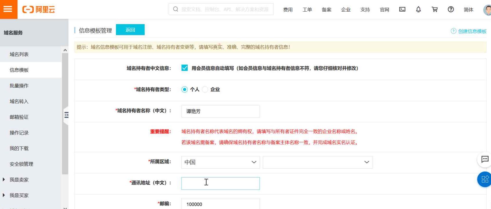The width and height of the screenshot is (491, 209).
Task: Select the 个人 holder type radio
Action: 184,89
